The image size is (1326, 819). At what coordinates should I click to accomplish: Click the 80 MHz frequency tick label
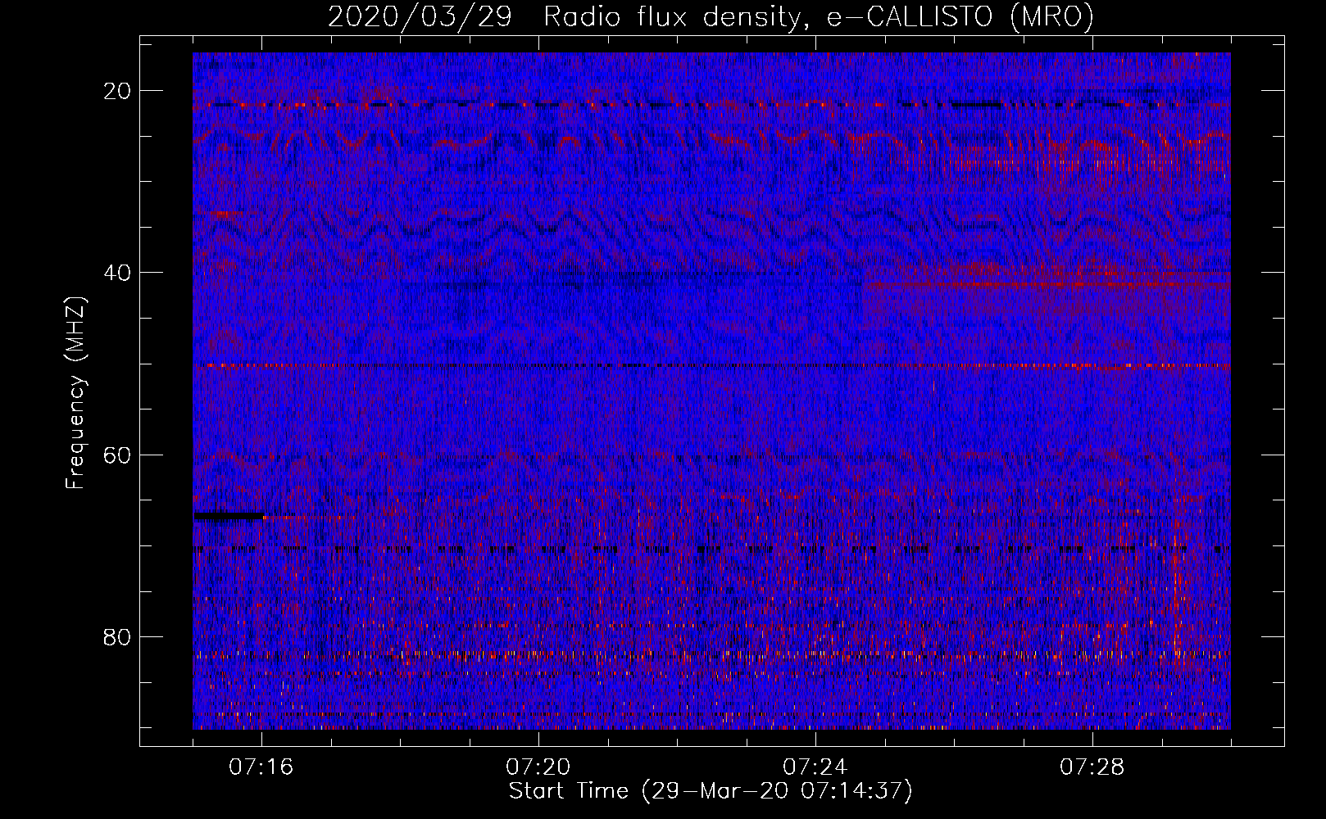pyautogui.click(x=118, y=636)
